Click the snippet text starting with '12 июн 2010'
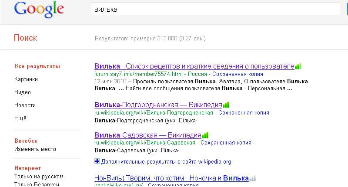Viewport: 348px width, 187px height. pyautogui.click(x=202, y=85)
